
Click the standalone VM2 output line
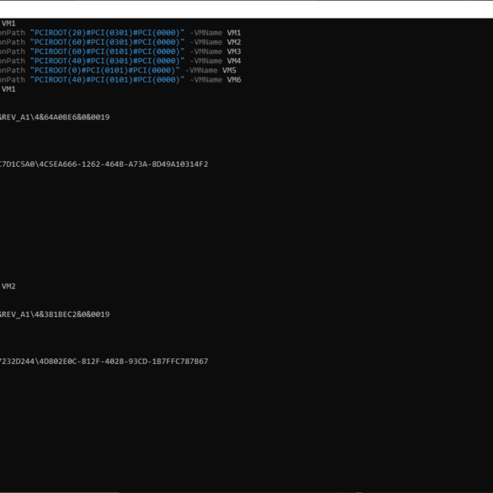8,287
